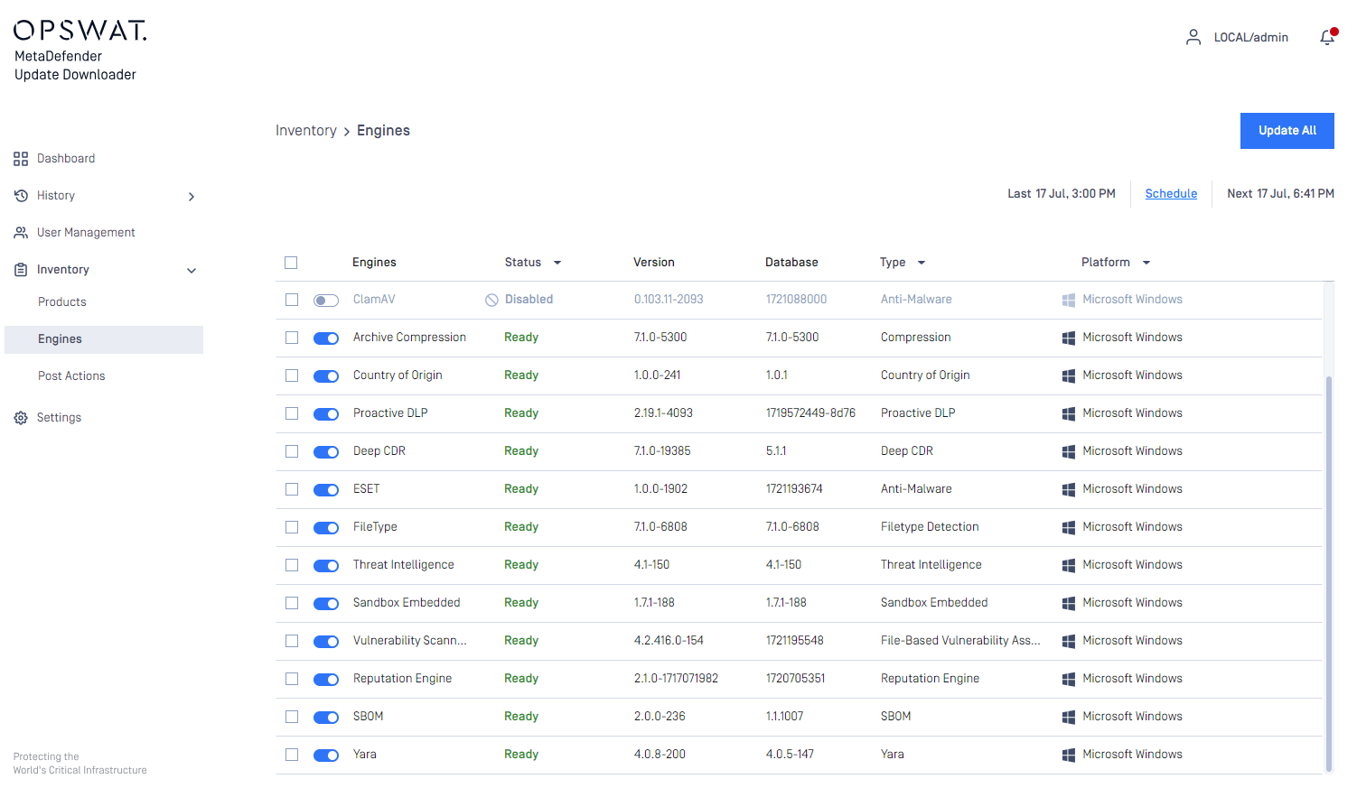Select the ESET row checkbox
The height and width of the screenshot is (788, 1357).
[x=292, y=489]
